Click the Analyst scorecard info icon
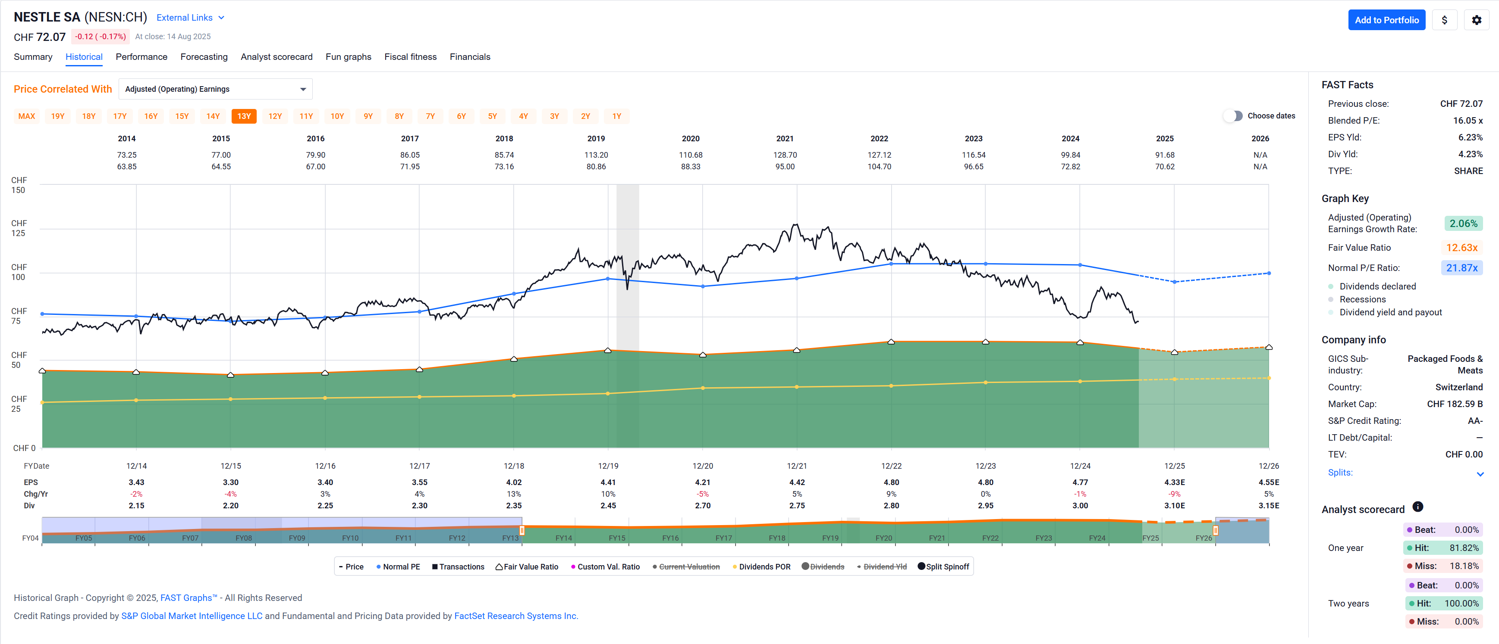The height and width of the screenshot is (644, 1499). tap(1417, 507)
